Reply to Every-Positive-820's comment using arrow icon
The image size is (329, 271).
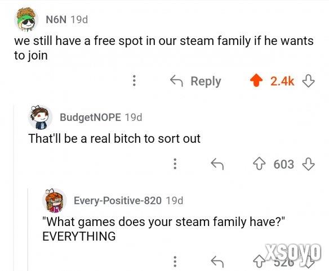point(217,262)
